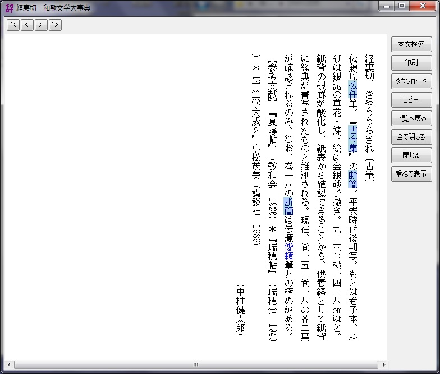This screenshot has width=440, height=374.
Task: Click the left scroll arrow
Action: [x=9, y=364]
